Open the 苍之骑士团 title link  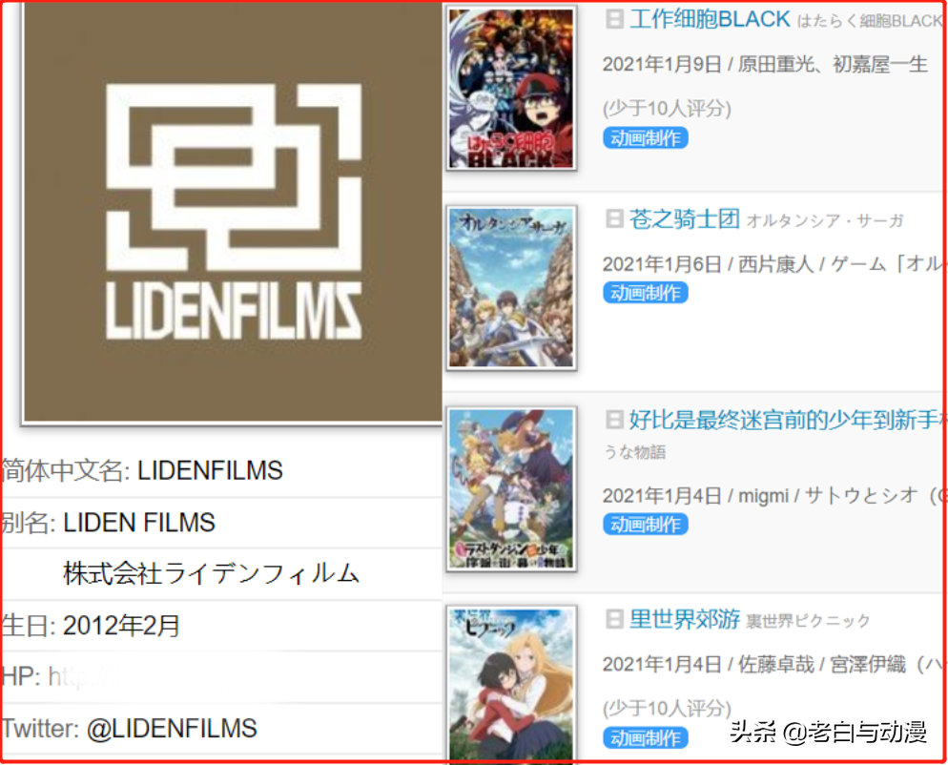(x=685, y=219)
